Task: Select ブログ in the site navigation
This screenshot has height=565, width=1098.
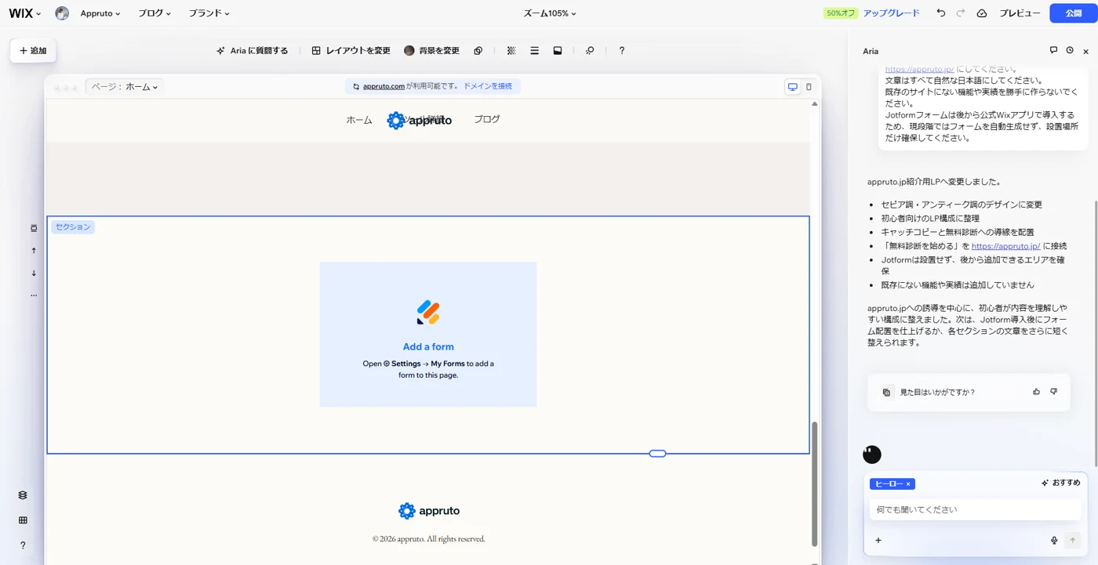Action: [x=487, y=119]
